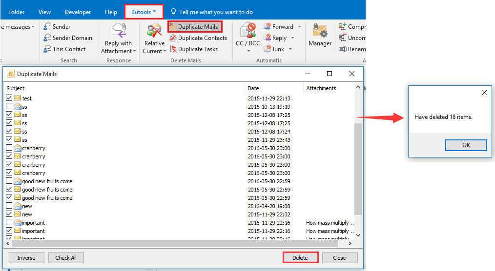This screenshot has height=271, width=495.
Task: Search by Sender
Action: 57,27
